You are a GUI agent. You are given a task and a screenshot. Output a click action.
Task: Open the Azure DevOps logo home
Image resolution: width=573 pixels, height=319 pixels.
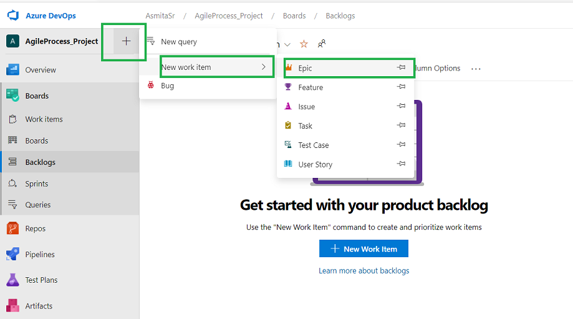(14, 16)
